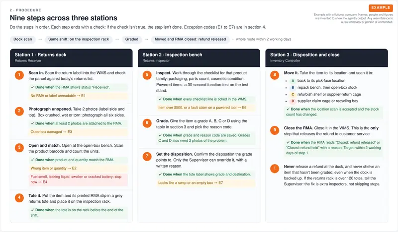Click the 'Do the steps in order' instruction line
Screen dimensions: 398x232
pyautogui.click(x=138, y=27)
